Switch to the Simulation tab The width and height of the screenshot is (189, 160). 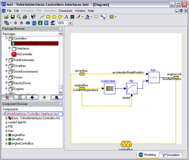click(171, 155)
